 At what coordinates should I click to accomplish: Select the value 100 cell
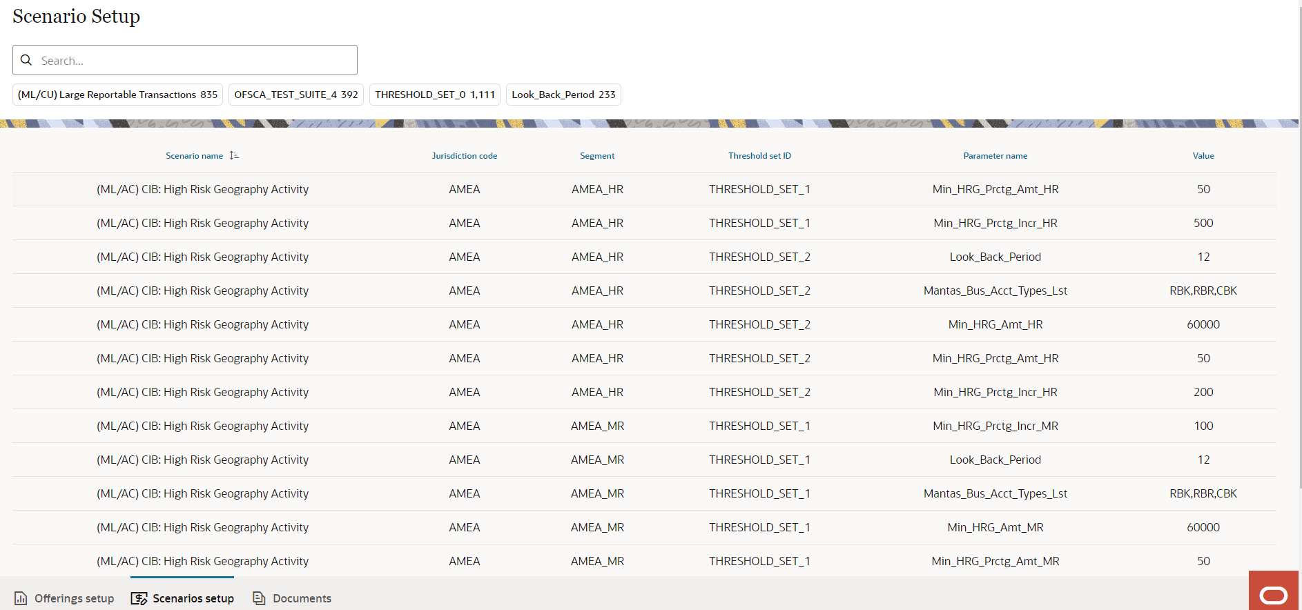click(x=1203, y=426)
